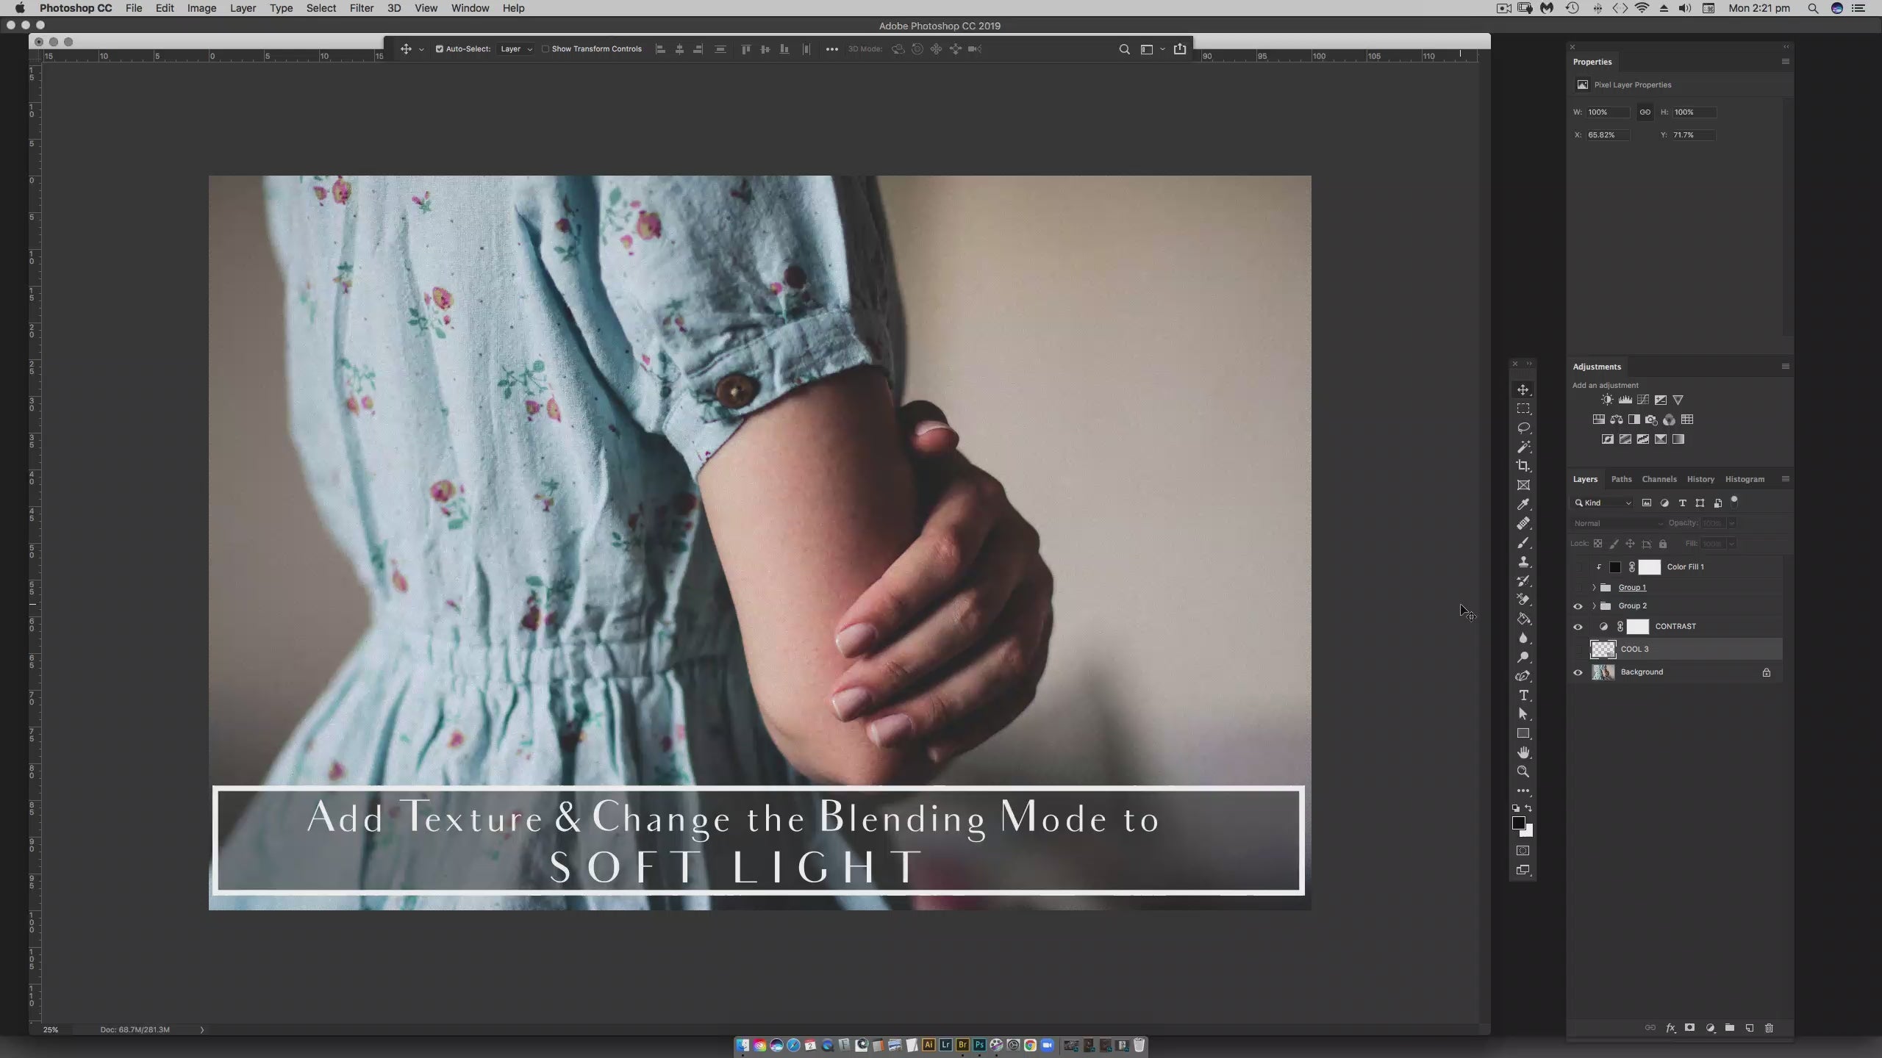Select the COOL 3 layer thumbnail

click(x=1603, y=649)
